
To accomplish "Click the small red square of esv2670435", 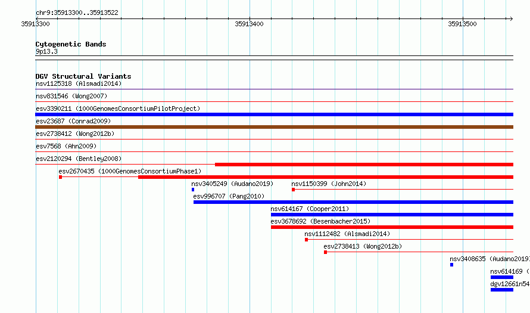I will tap(61, 177).
